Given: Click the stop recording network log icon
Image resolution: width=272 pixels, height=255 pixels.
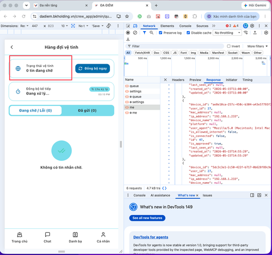Looking at the screenshot, I should [x=128, y=33].
